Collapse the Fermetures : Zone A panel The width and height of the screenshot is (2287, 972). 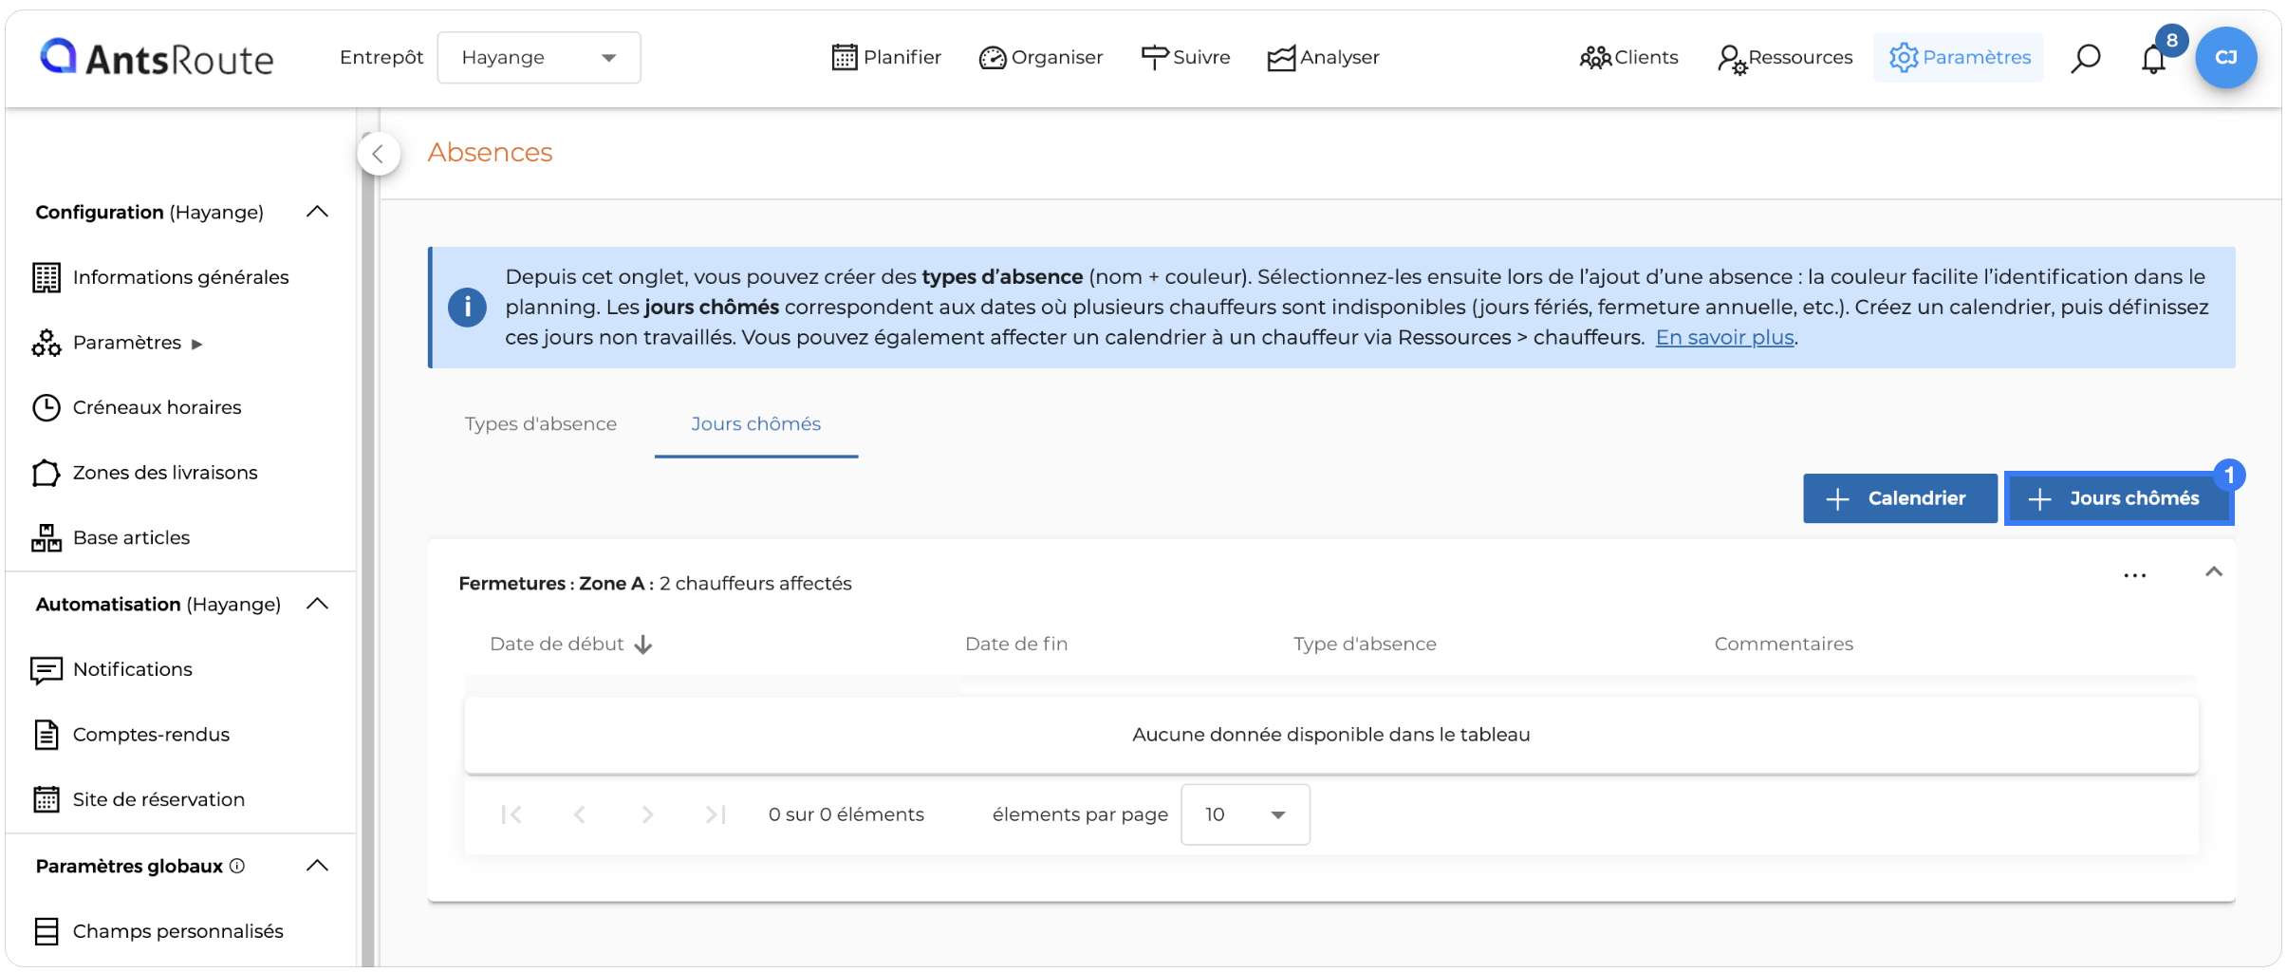click(2214, 571)
